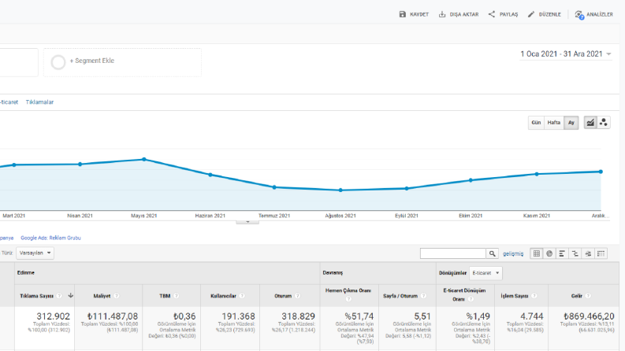Set chart granularity to Gün
Viewport: 625px width, 351px height.
[x=536, y=123]
